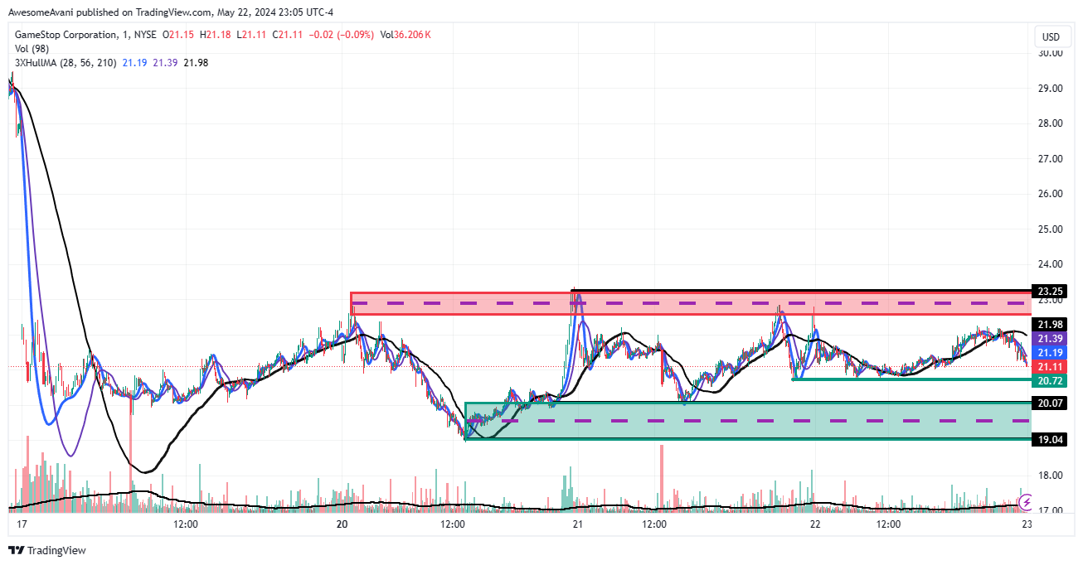
Task: Click the low value L21.11
Action: tap(250, 35)
